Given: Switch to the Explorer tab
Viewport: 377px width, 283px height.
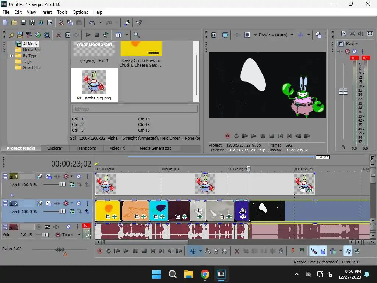Looking at the screenshot, I should (55, 148).
